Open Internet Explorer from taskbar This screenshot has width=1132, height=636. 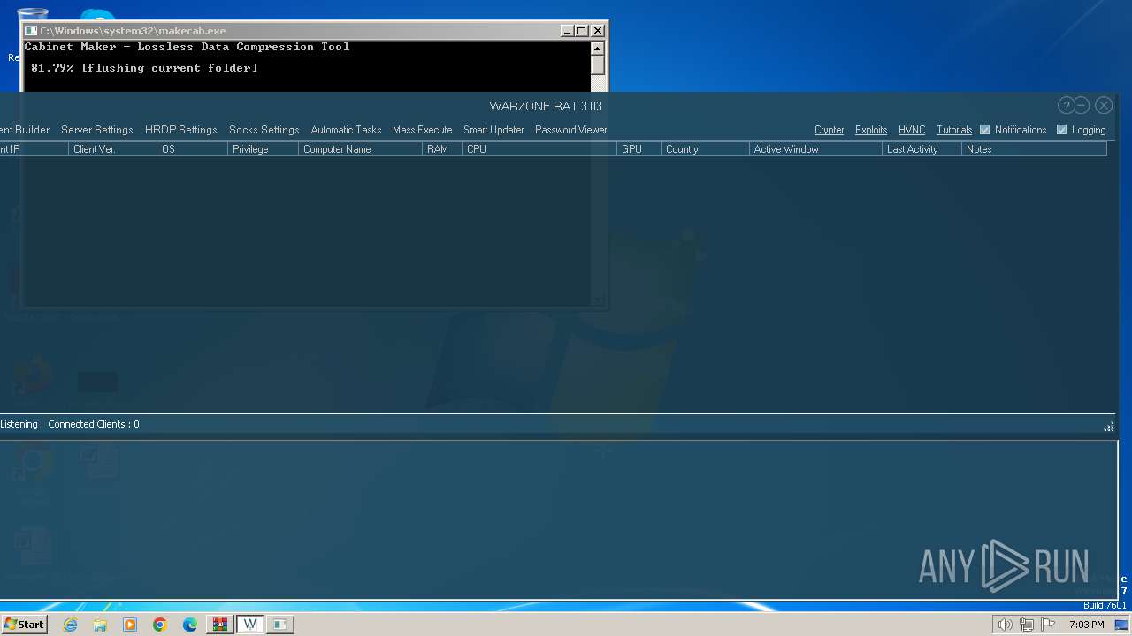(x=71, y=625)
